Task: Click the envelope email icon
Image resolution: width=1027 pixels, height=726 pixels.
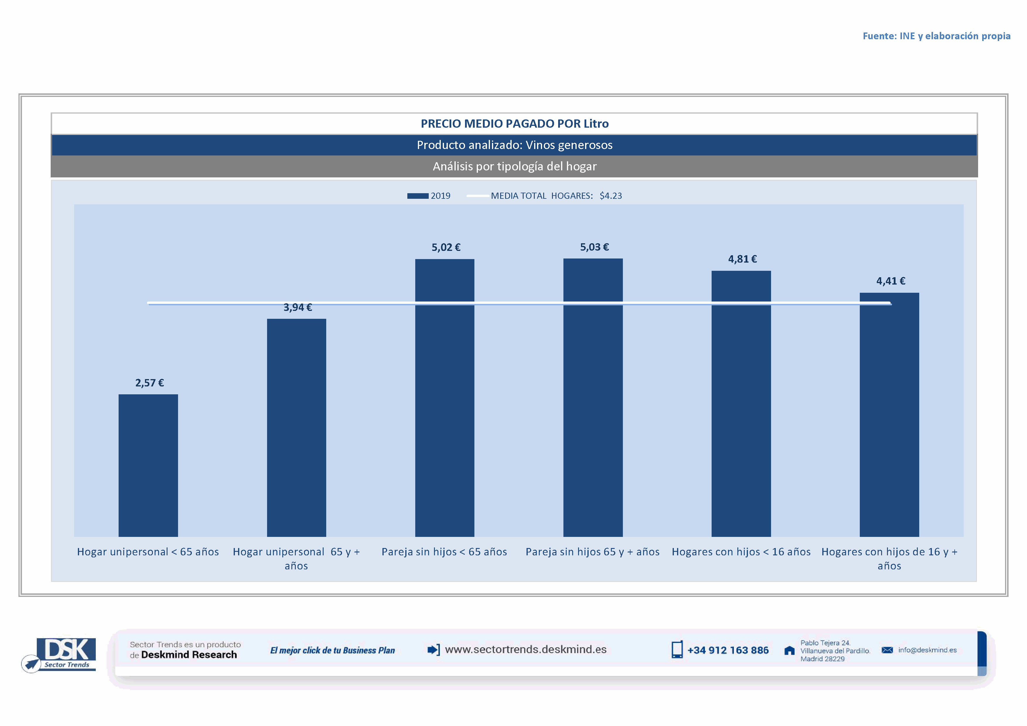Action: pos(887,650)
